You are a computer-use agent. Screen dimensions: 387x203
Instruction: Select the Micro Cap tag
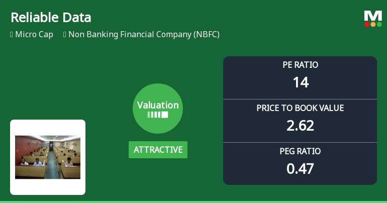tap(34, 35)
